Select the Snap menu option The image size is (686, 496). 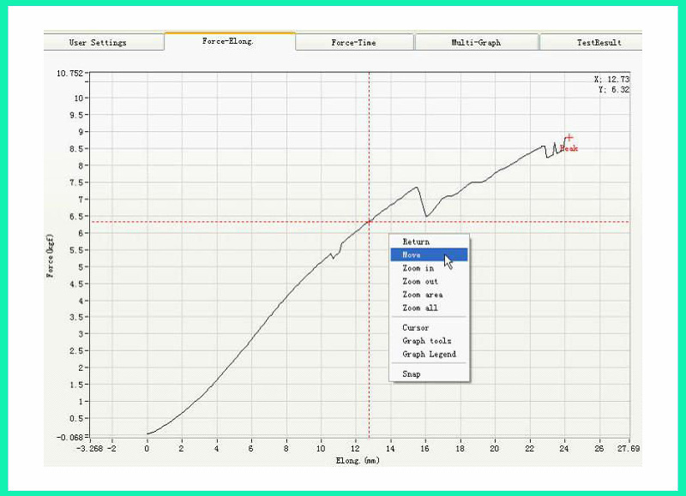pyautogui.click(x=412, y=373)
